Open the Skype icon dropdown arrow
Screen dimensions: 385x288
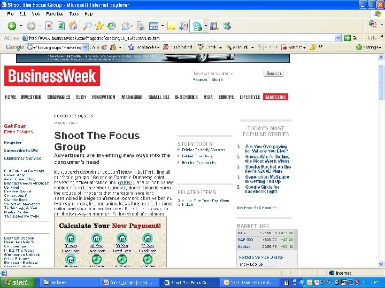(206, 26)
